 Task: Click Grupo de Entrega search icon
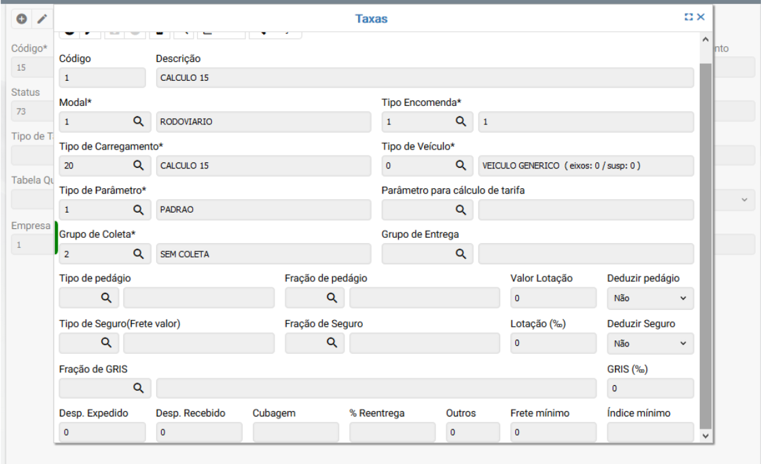461,254
